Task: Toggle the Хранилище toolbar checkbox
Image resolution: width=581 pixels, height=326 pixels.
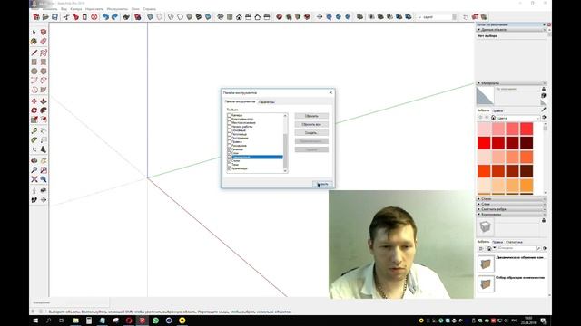Action: (229, 168)
